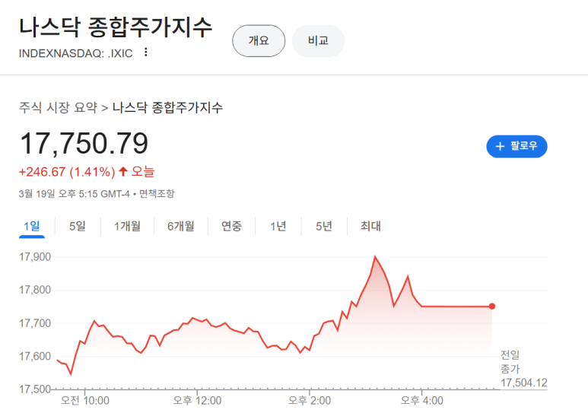The width and height of the screenshot is (588, 413).
Task: Select the 개요 overview tab
Action: pyautogui.click(x=258, y=41)
